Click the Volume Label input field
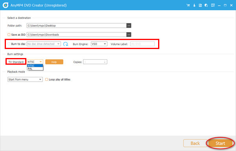The width and height of the screenshot is (236, 151). pyautogui.click(x=142, y=44)
